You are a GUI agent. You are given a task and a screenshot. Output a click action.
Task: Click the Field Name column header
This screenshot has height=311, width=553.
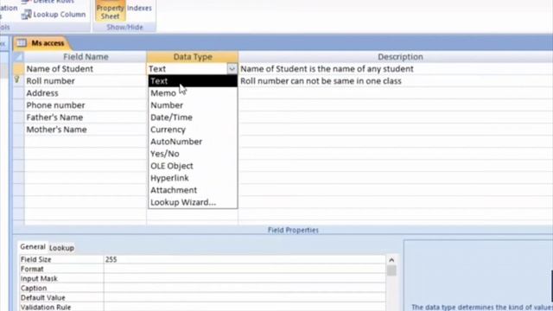pyautogui.click(x=86, y=57)
